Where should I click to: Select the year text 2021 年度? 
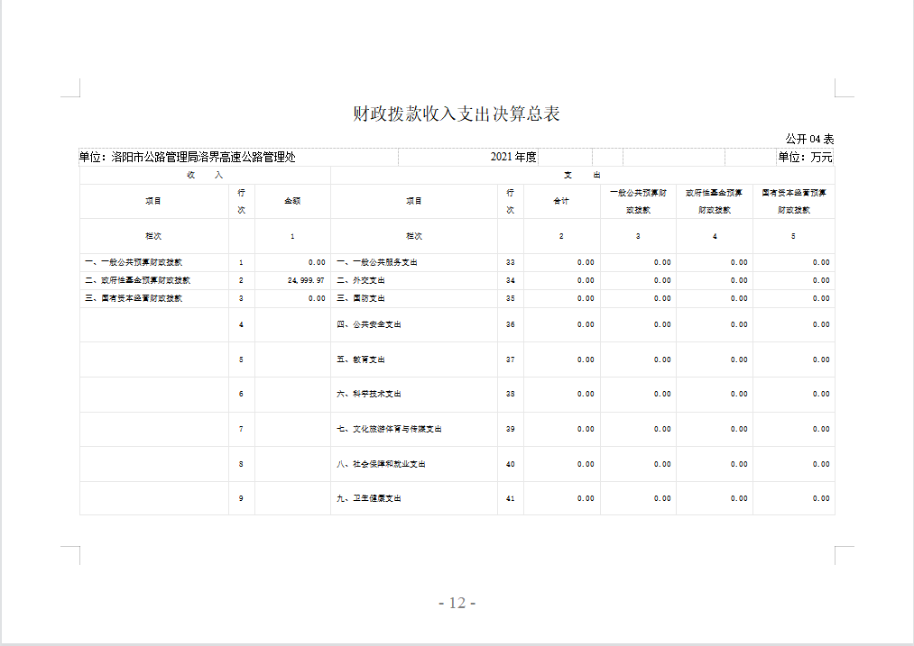513,157
